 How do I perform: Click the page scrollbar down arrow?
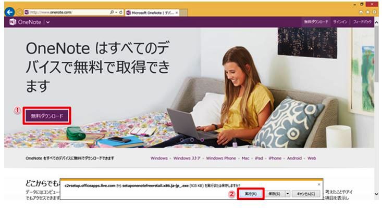tap(377, 194)
